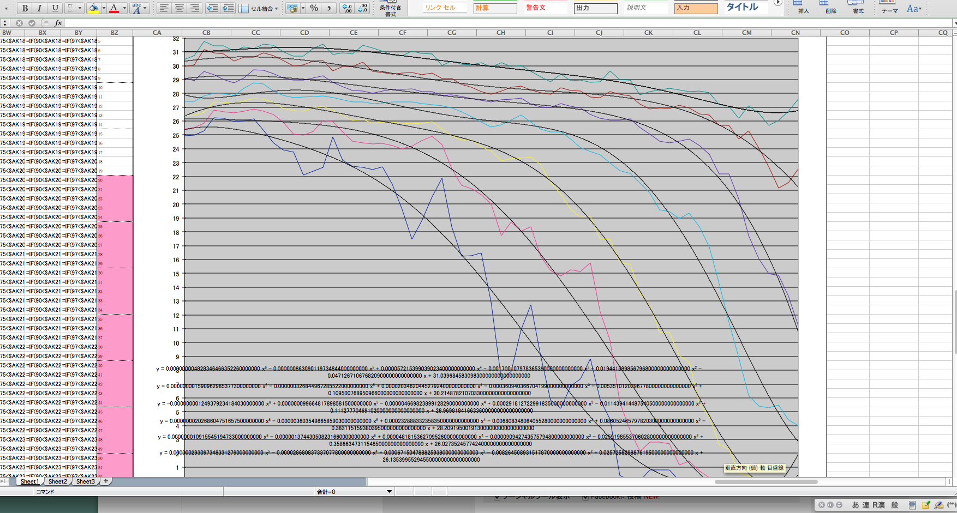Screen dimensions: 957x513
Task: Cancel formula entry X button
Action: (x=19, y=23)
